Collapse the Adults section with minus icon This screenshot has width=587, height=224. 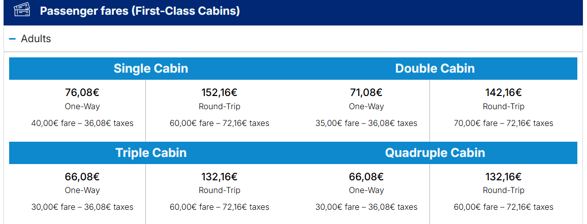point(12,39)
